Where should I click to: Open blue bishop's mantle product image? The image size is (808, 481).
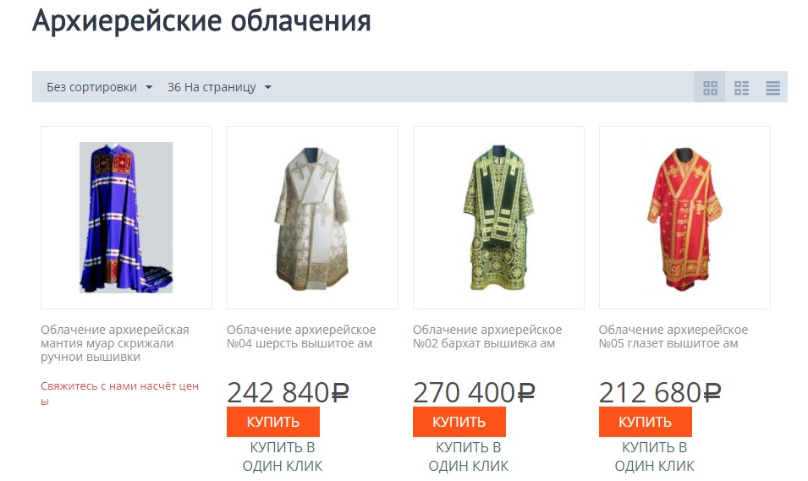(x=126, y=217)
